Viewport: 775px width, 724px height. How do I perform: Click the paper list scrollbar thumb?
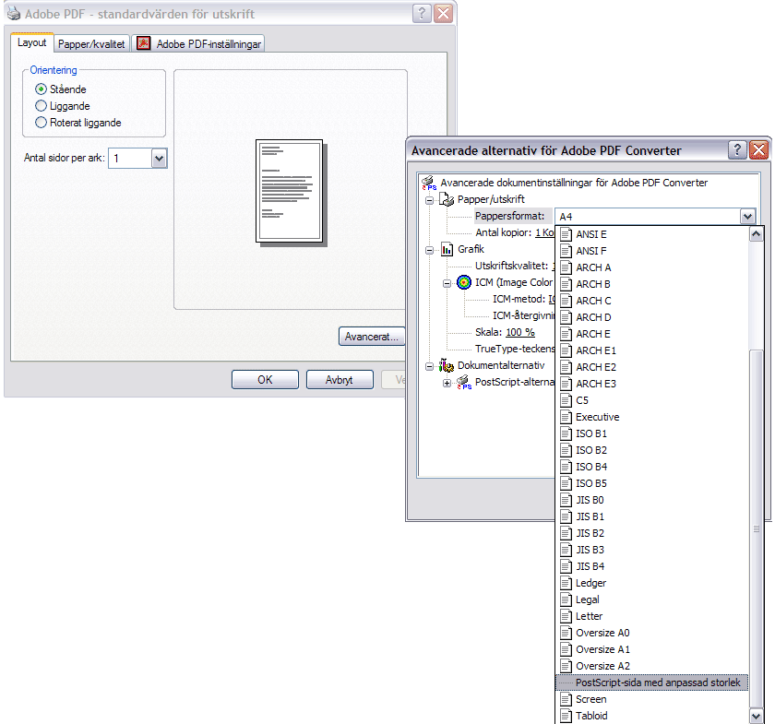(x=757, y=528)
